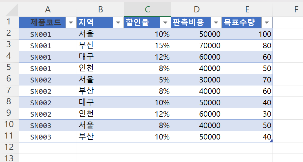The image size is (303, 162).
Task: Select 부산 in row 3
Action: click(x=100, y=45)
